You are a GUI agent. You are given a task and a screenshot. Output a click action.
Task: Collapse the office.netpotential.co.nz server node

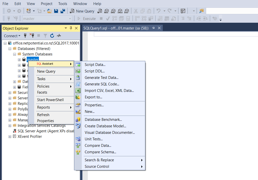pyautogui.click(x=5, y=43)
